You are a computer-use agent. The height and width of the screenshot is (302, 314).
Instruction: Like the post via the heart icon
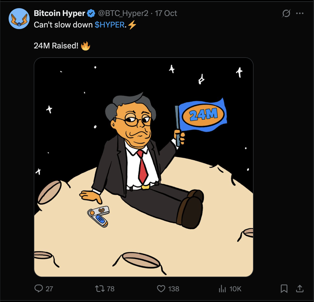pyautogui.click(x=161, y=289)
